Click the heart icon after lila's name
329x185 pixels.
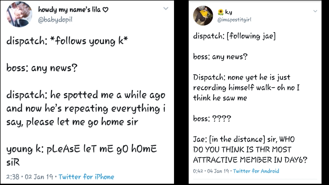point(105,10)
